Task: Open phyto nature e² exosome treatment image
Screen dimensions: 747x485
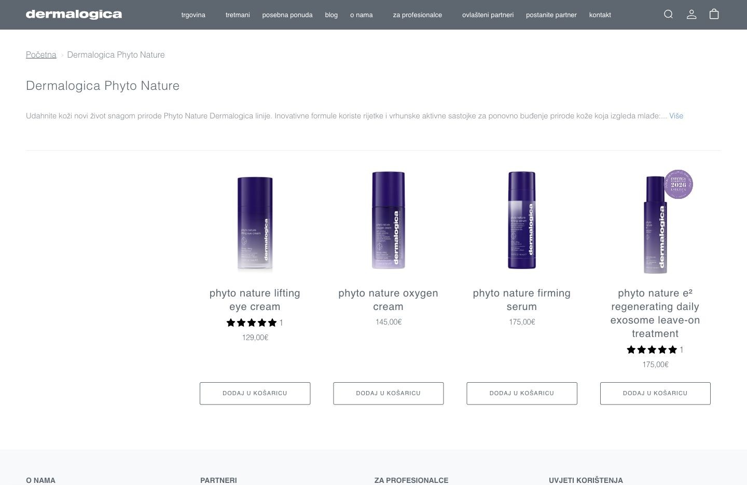Action: (655, 224)
